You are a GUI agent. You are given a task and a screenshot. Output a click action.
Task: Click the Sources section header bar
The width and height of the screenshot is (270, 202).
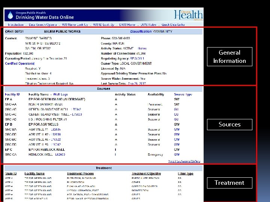(x=103, y=89)
